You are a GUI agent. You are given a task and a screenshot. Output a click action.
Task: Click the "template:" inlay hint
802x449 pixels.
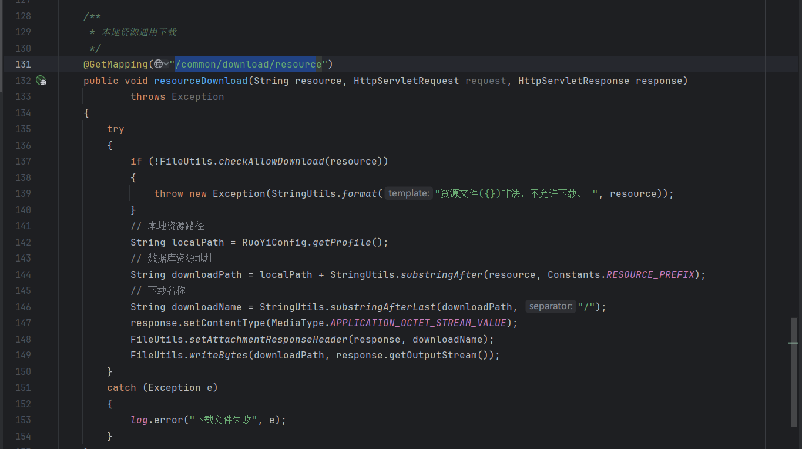coord(409,193)
